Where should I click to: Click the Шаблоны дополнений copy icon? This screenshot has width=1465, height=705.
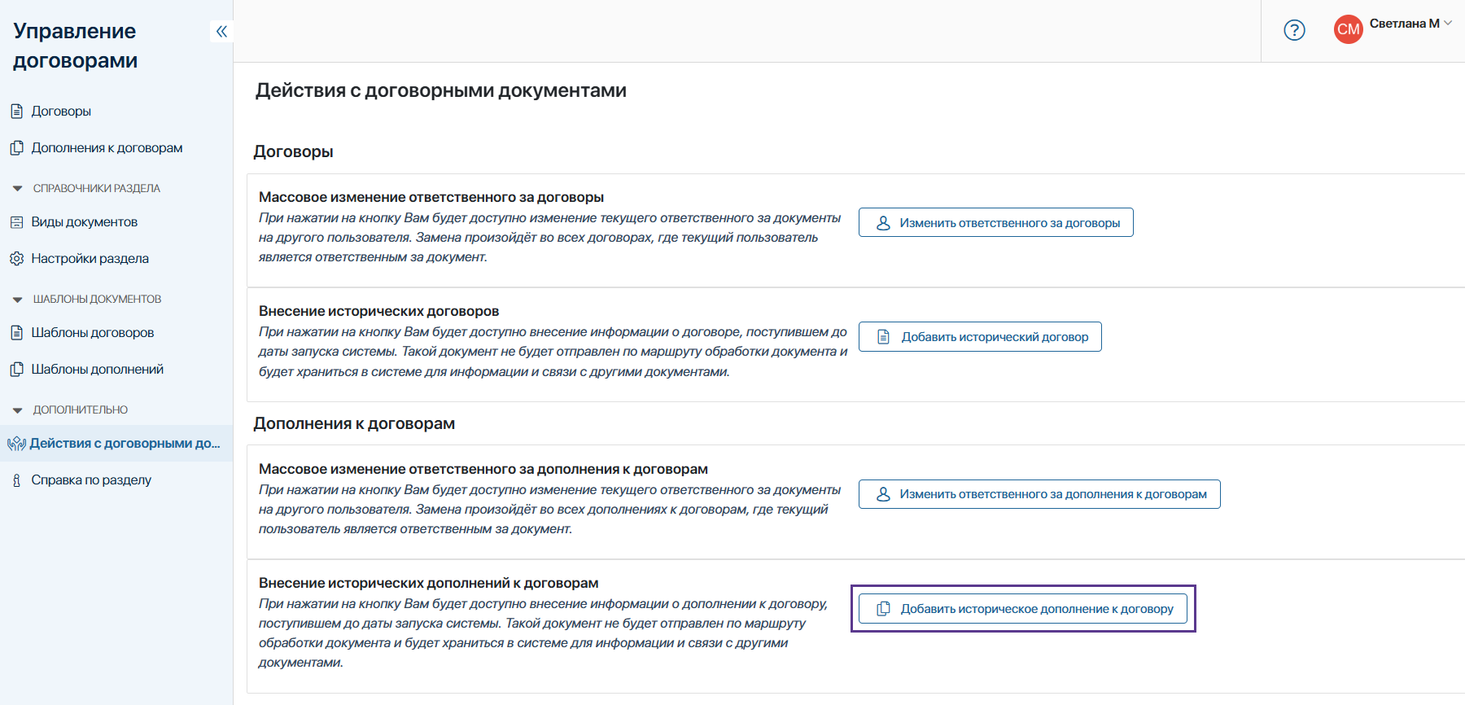(x=16, y=370)
